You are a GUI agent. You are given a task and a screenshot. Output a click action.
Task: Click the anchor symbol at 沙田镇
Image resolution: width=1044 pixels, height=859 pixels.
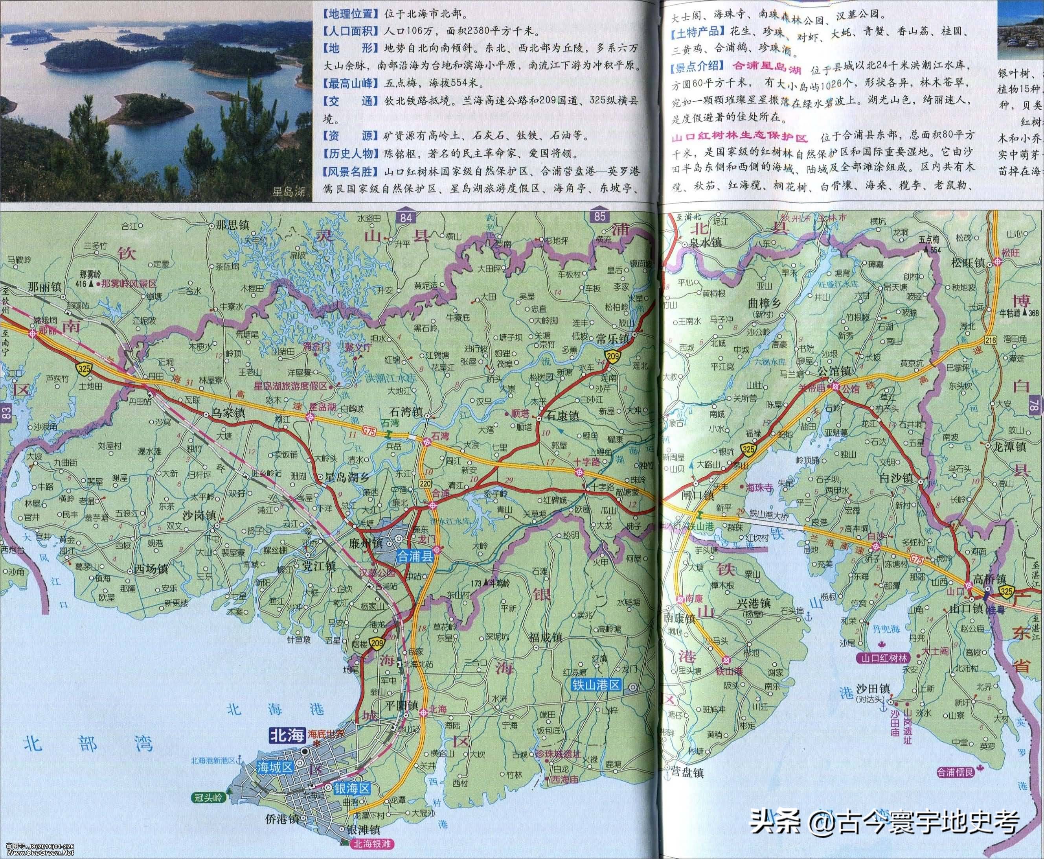click(x=884, y=708)
